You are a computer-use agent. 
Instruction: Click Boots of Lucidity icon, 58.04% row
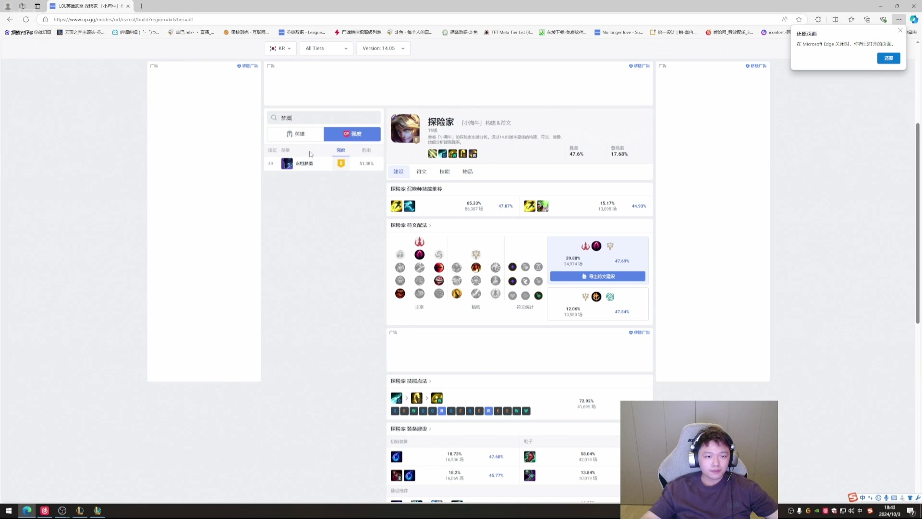(x=530, y=457)
